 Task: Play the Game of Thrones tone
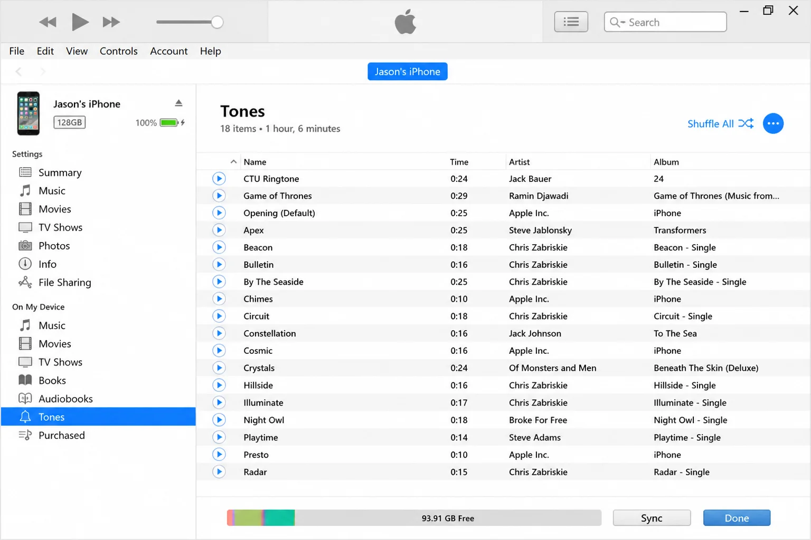pyautogui.click(x=219, y=196)
